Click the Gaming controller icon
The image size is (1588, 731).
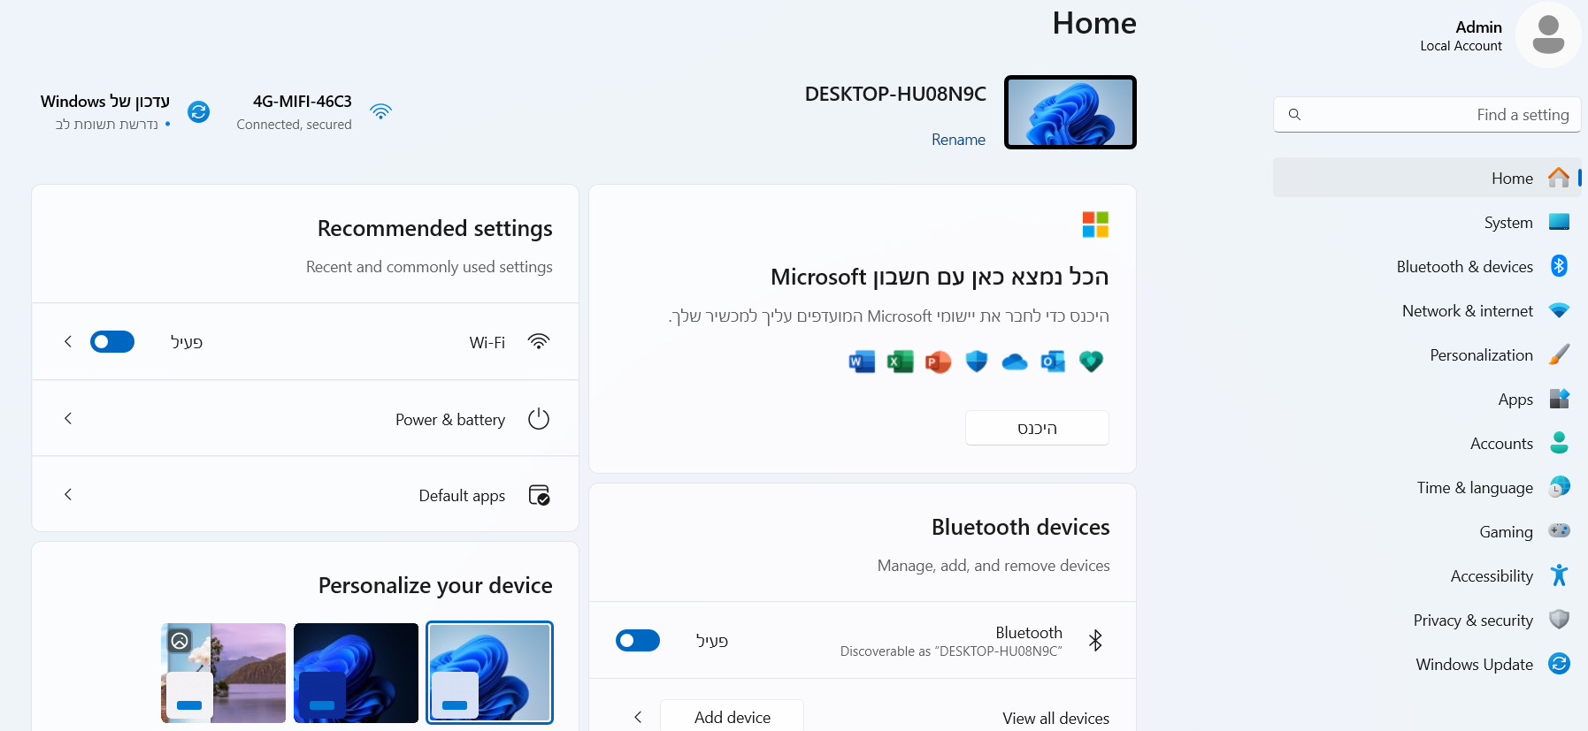pos(1559,531)
